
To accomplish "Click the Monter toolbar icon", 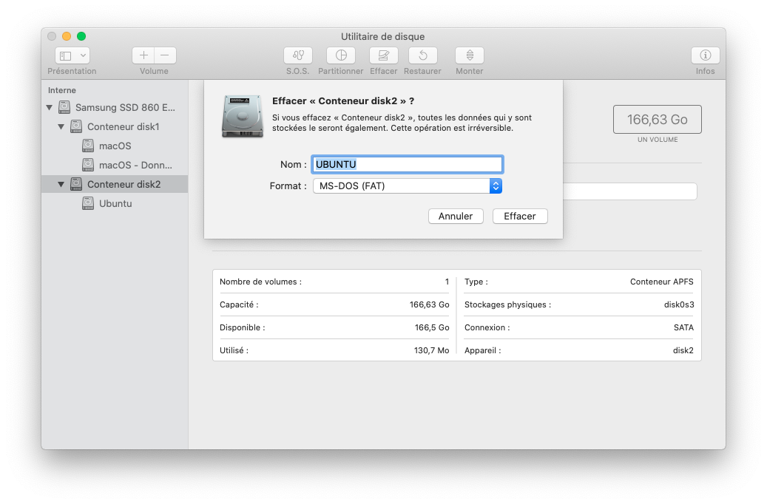I will 470,55.
